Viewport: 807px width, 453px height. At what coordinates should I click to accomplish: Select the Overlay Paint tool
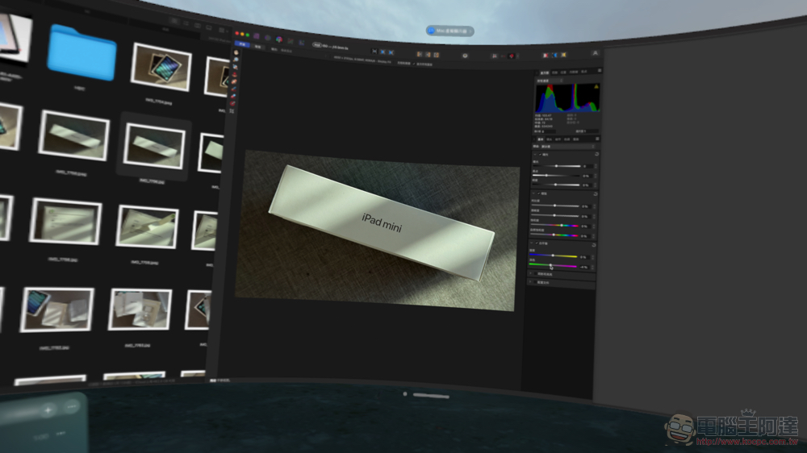pyautogui.click(x=234, y=89)
